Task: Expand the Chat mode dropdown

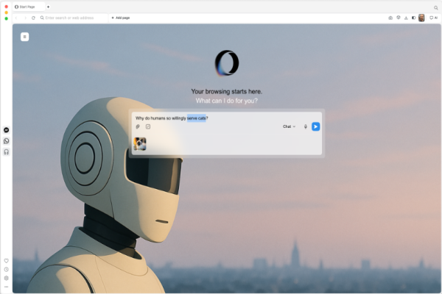Action: (289, 126)
